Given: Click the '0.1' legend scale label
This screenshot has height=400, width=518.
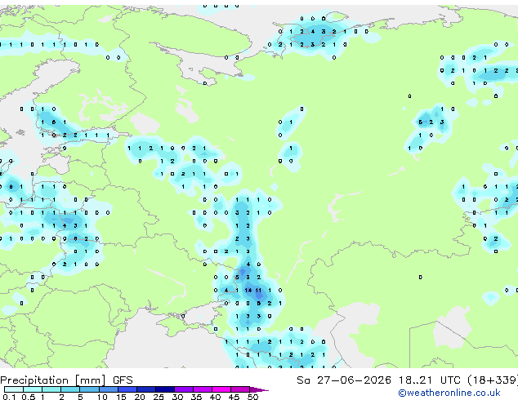Looking at the screenshot, I should click(x=9, y=397).
